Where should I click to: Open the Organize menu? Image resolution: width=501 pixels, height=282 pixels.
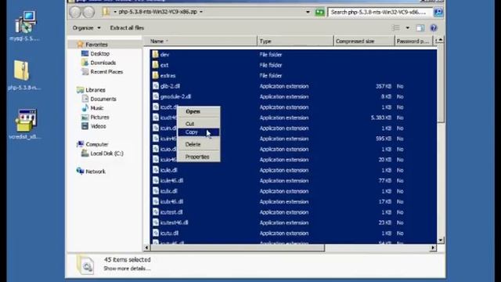(86, 28)
